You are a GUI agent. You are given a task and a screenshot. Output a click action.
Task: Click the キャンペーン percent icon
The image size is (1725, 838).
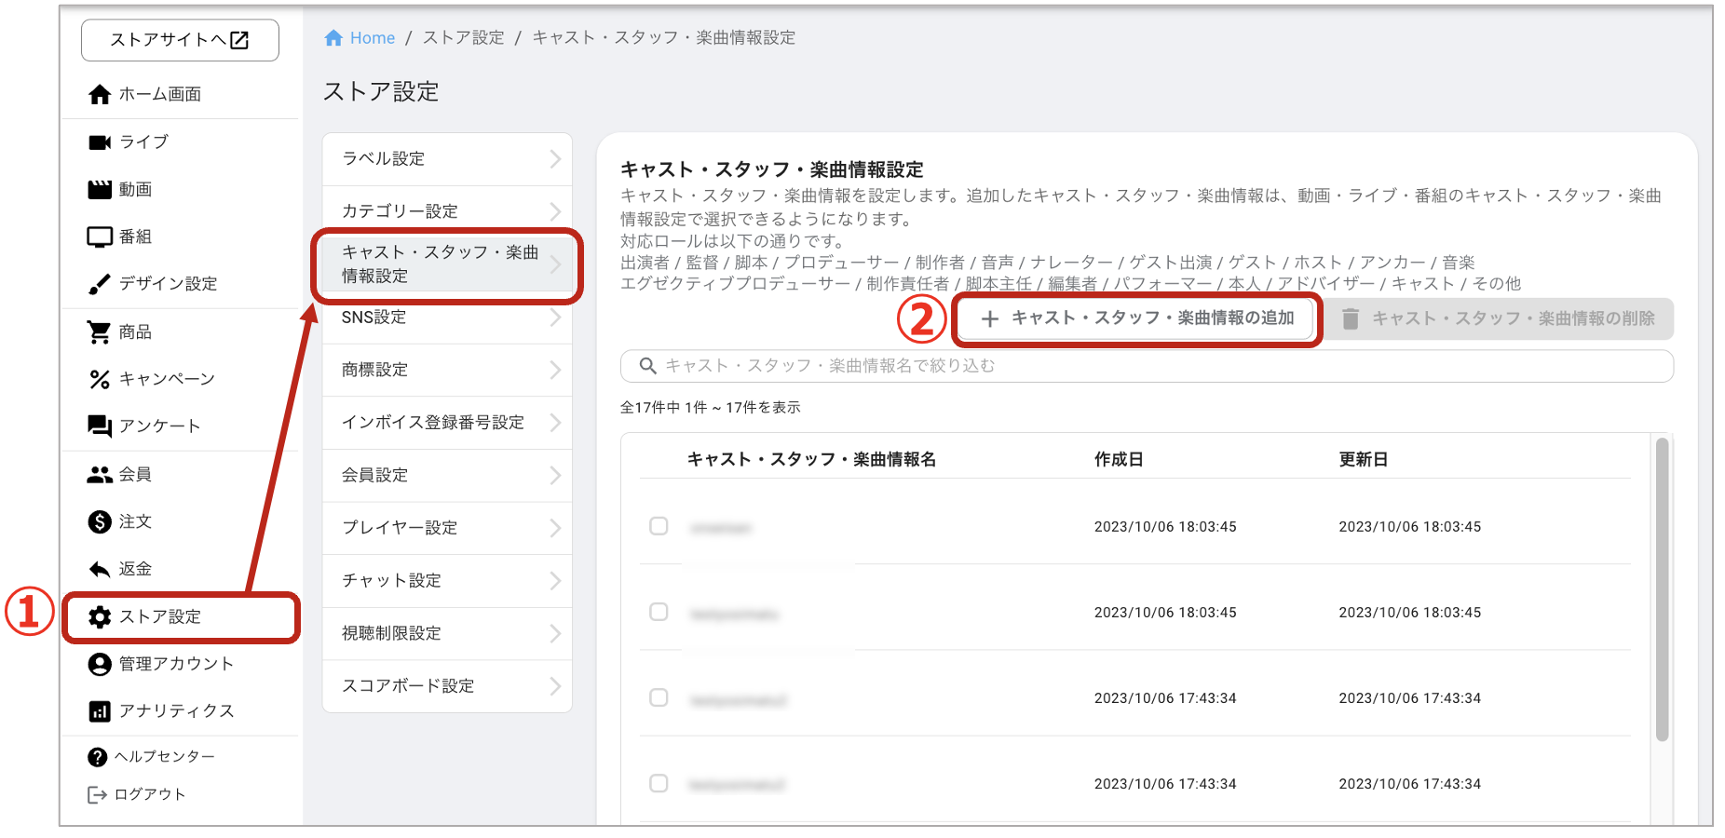pyautogui.click(x=100, y=379)
